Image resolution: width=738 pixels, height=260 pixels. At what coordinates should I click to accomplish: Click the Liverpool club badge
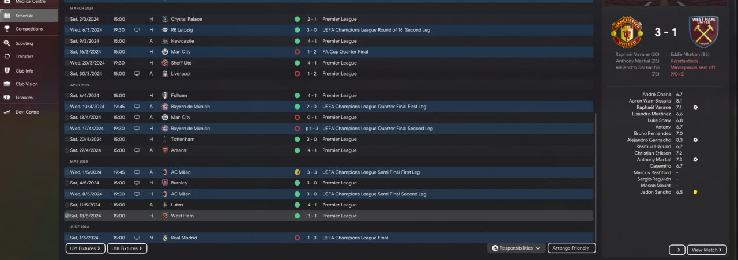165,74
